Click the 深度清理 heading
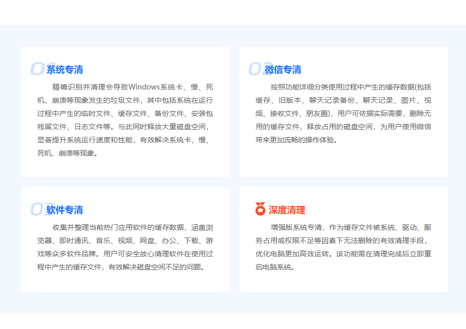The image size is (466, 329). (287, 210)
